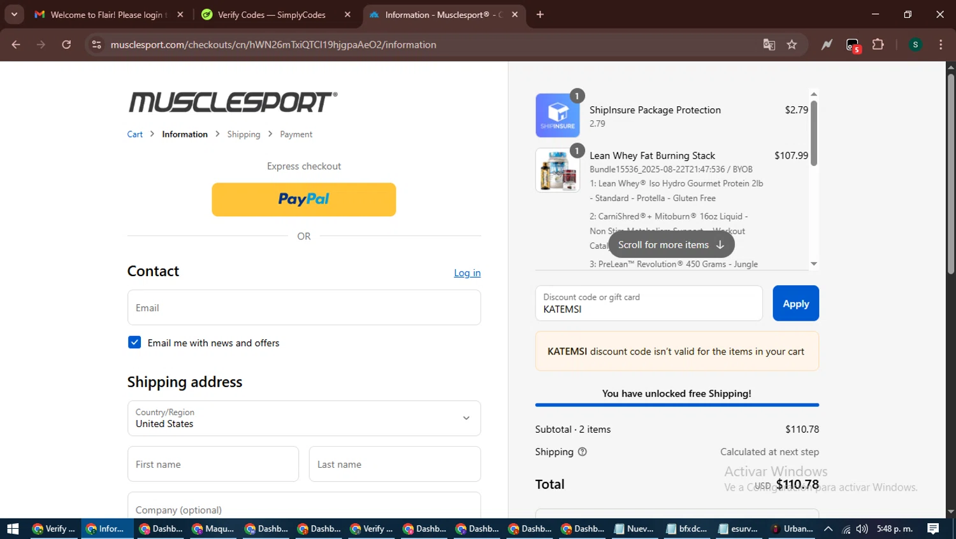956x539 pixels.
Task: Open the Extensions puzzle icon
Action: pos(878,45)
